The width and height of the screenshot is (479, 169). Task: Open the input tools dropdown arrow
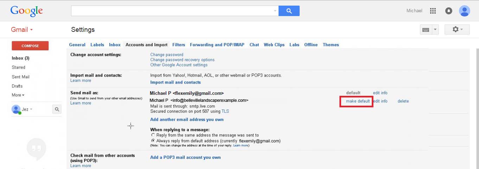435,30
